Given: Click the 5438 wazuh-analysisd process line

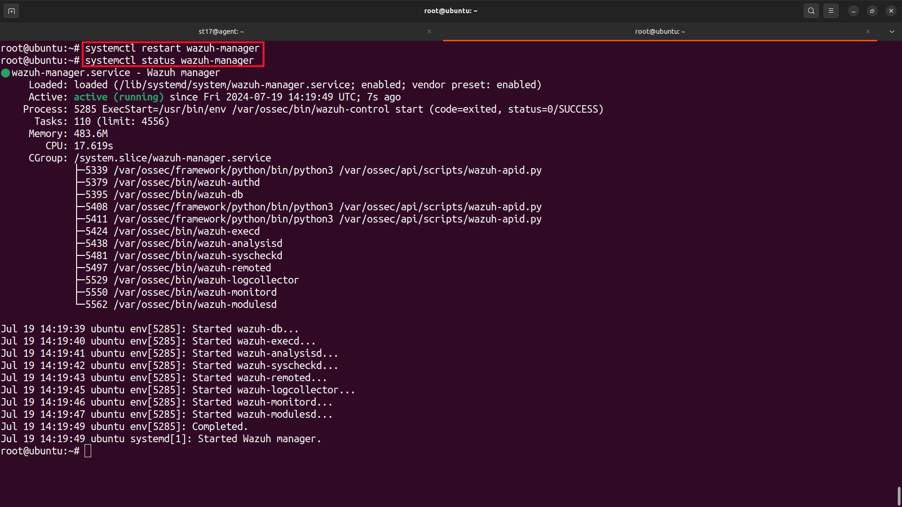Looking at the screenshot, I should (x=184, y=244).
